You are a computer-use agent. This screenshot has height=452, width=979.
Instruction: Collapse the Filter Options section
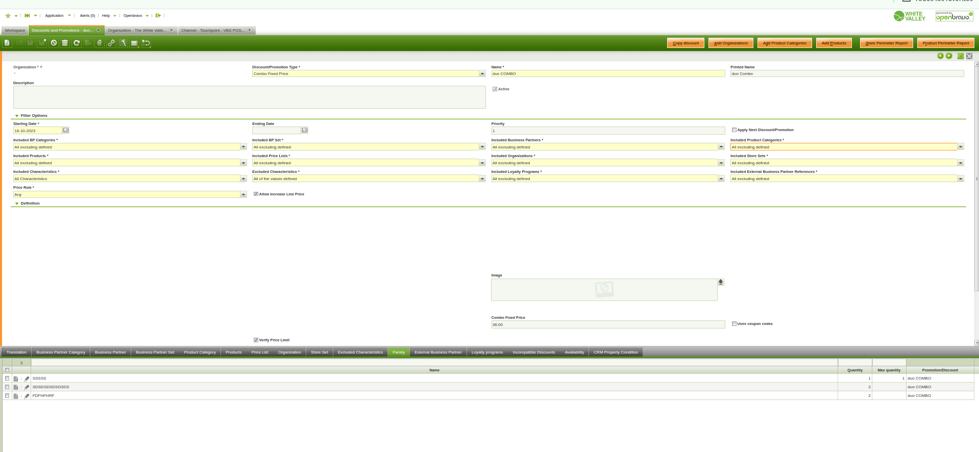(x=17, y=116)
